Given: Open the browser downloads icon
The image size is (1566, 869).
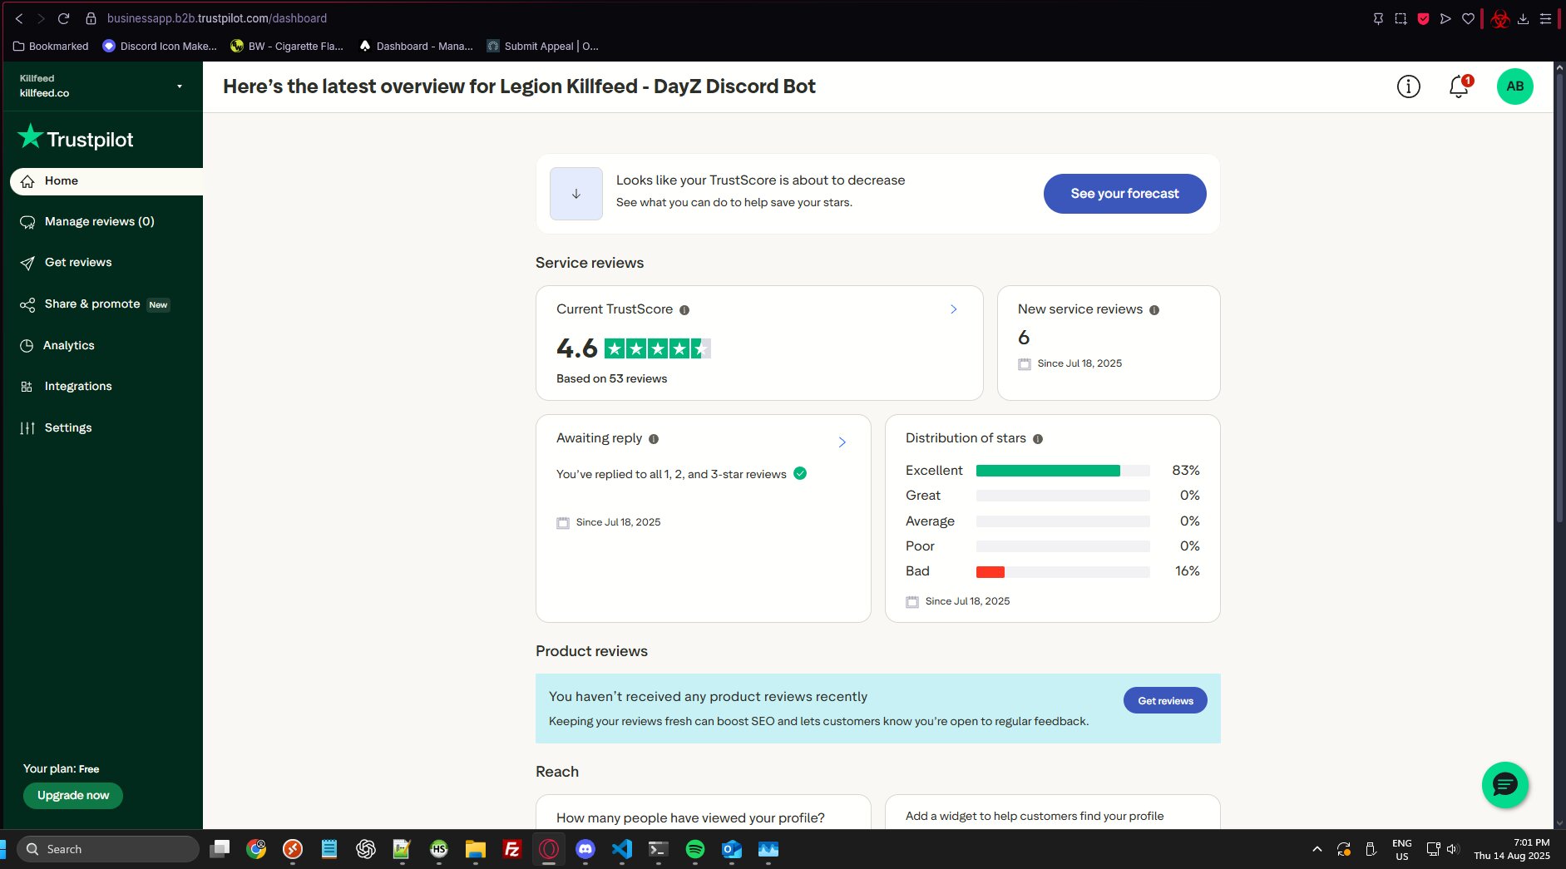Looking at the screenshot, I should pyautogui.click(x=1523, y=18).
